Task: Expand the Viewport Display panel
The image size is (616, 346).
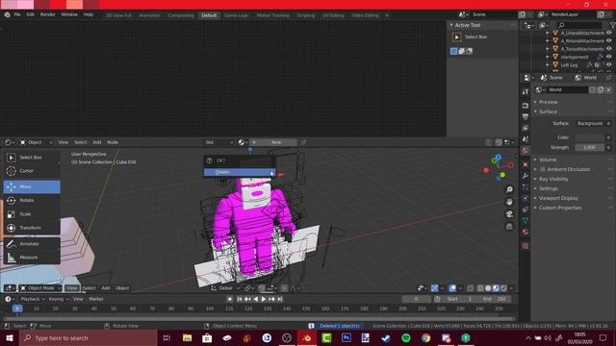Action: coord(558,199)
